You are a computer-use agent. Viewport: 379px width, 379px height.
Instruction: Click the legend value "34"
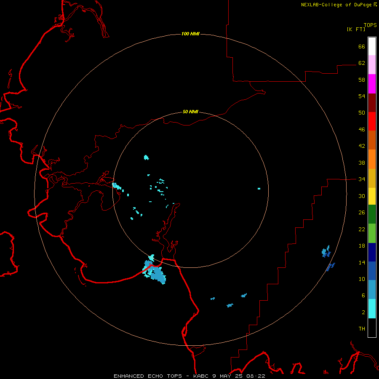(362, 179)
